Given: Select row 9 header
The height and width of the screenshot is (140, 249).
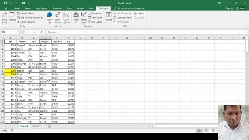Looking at the screenshot, I should coord(2,71).
